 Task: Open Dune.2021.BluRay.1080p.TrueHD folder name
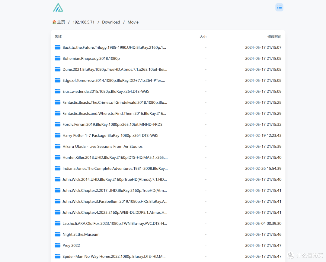tap(115, 70)
